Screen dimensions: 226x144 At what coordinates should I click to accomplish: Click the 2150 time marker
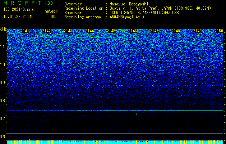point(219,31)
